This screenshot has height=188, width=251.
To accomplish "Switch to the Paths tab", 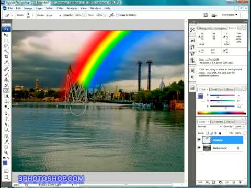I will pos(230,122).
